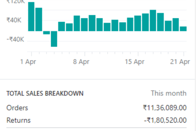
Task: Open the "This month" period selector
Action: [169, 94]
